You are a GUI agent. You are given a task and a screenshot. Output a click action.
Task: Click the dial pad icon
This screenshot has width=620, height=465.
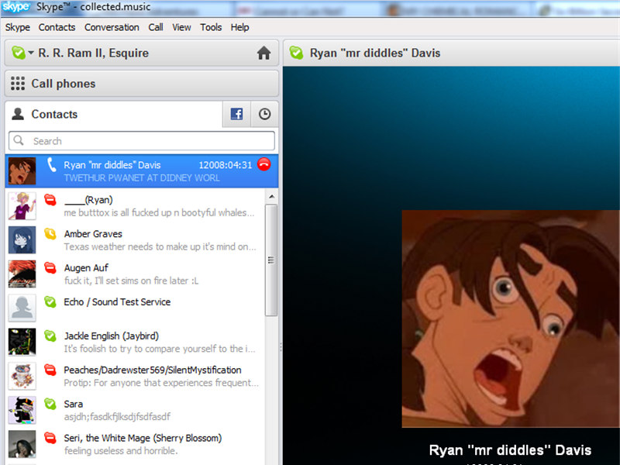tap(18, 84)
